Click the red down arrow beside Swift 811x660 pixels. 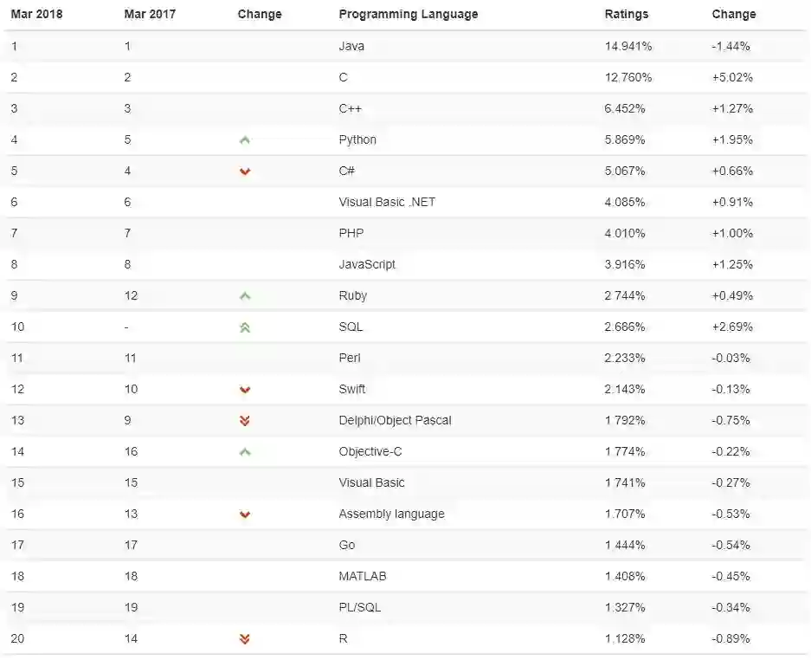pyautogui.click(x=245, y=390)
